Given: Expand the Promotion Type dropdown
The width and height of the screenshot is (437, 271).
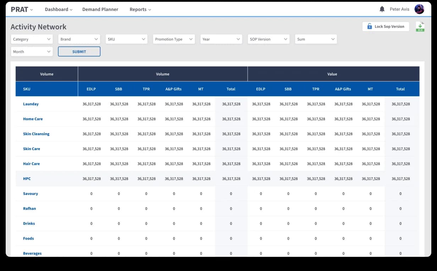Looking at the screenshot, I should tap(174, 39).
